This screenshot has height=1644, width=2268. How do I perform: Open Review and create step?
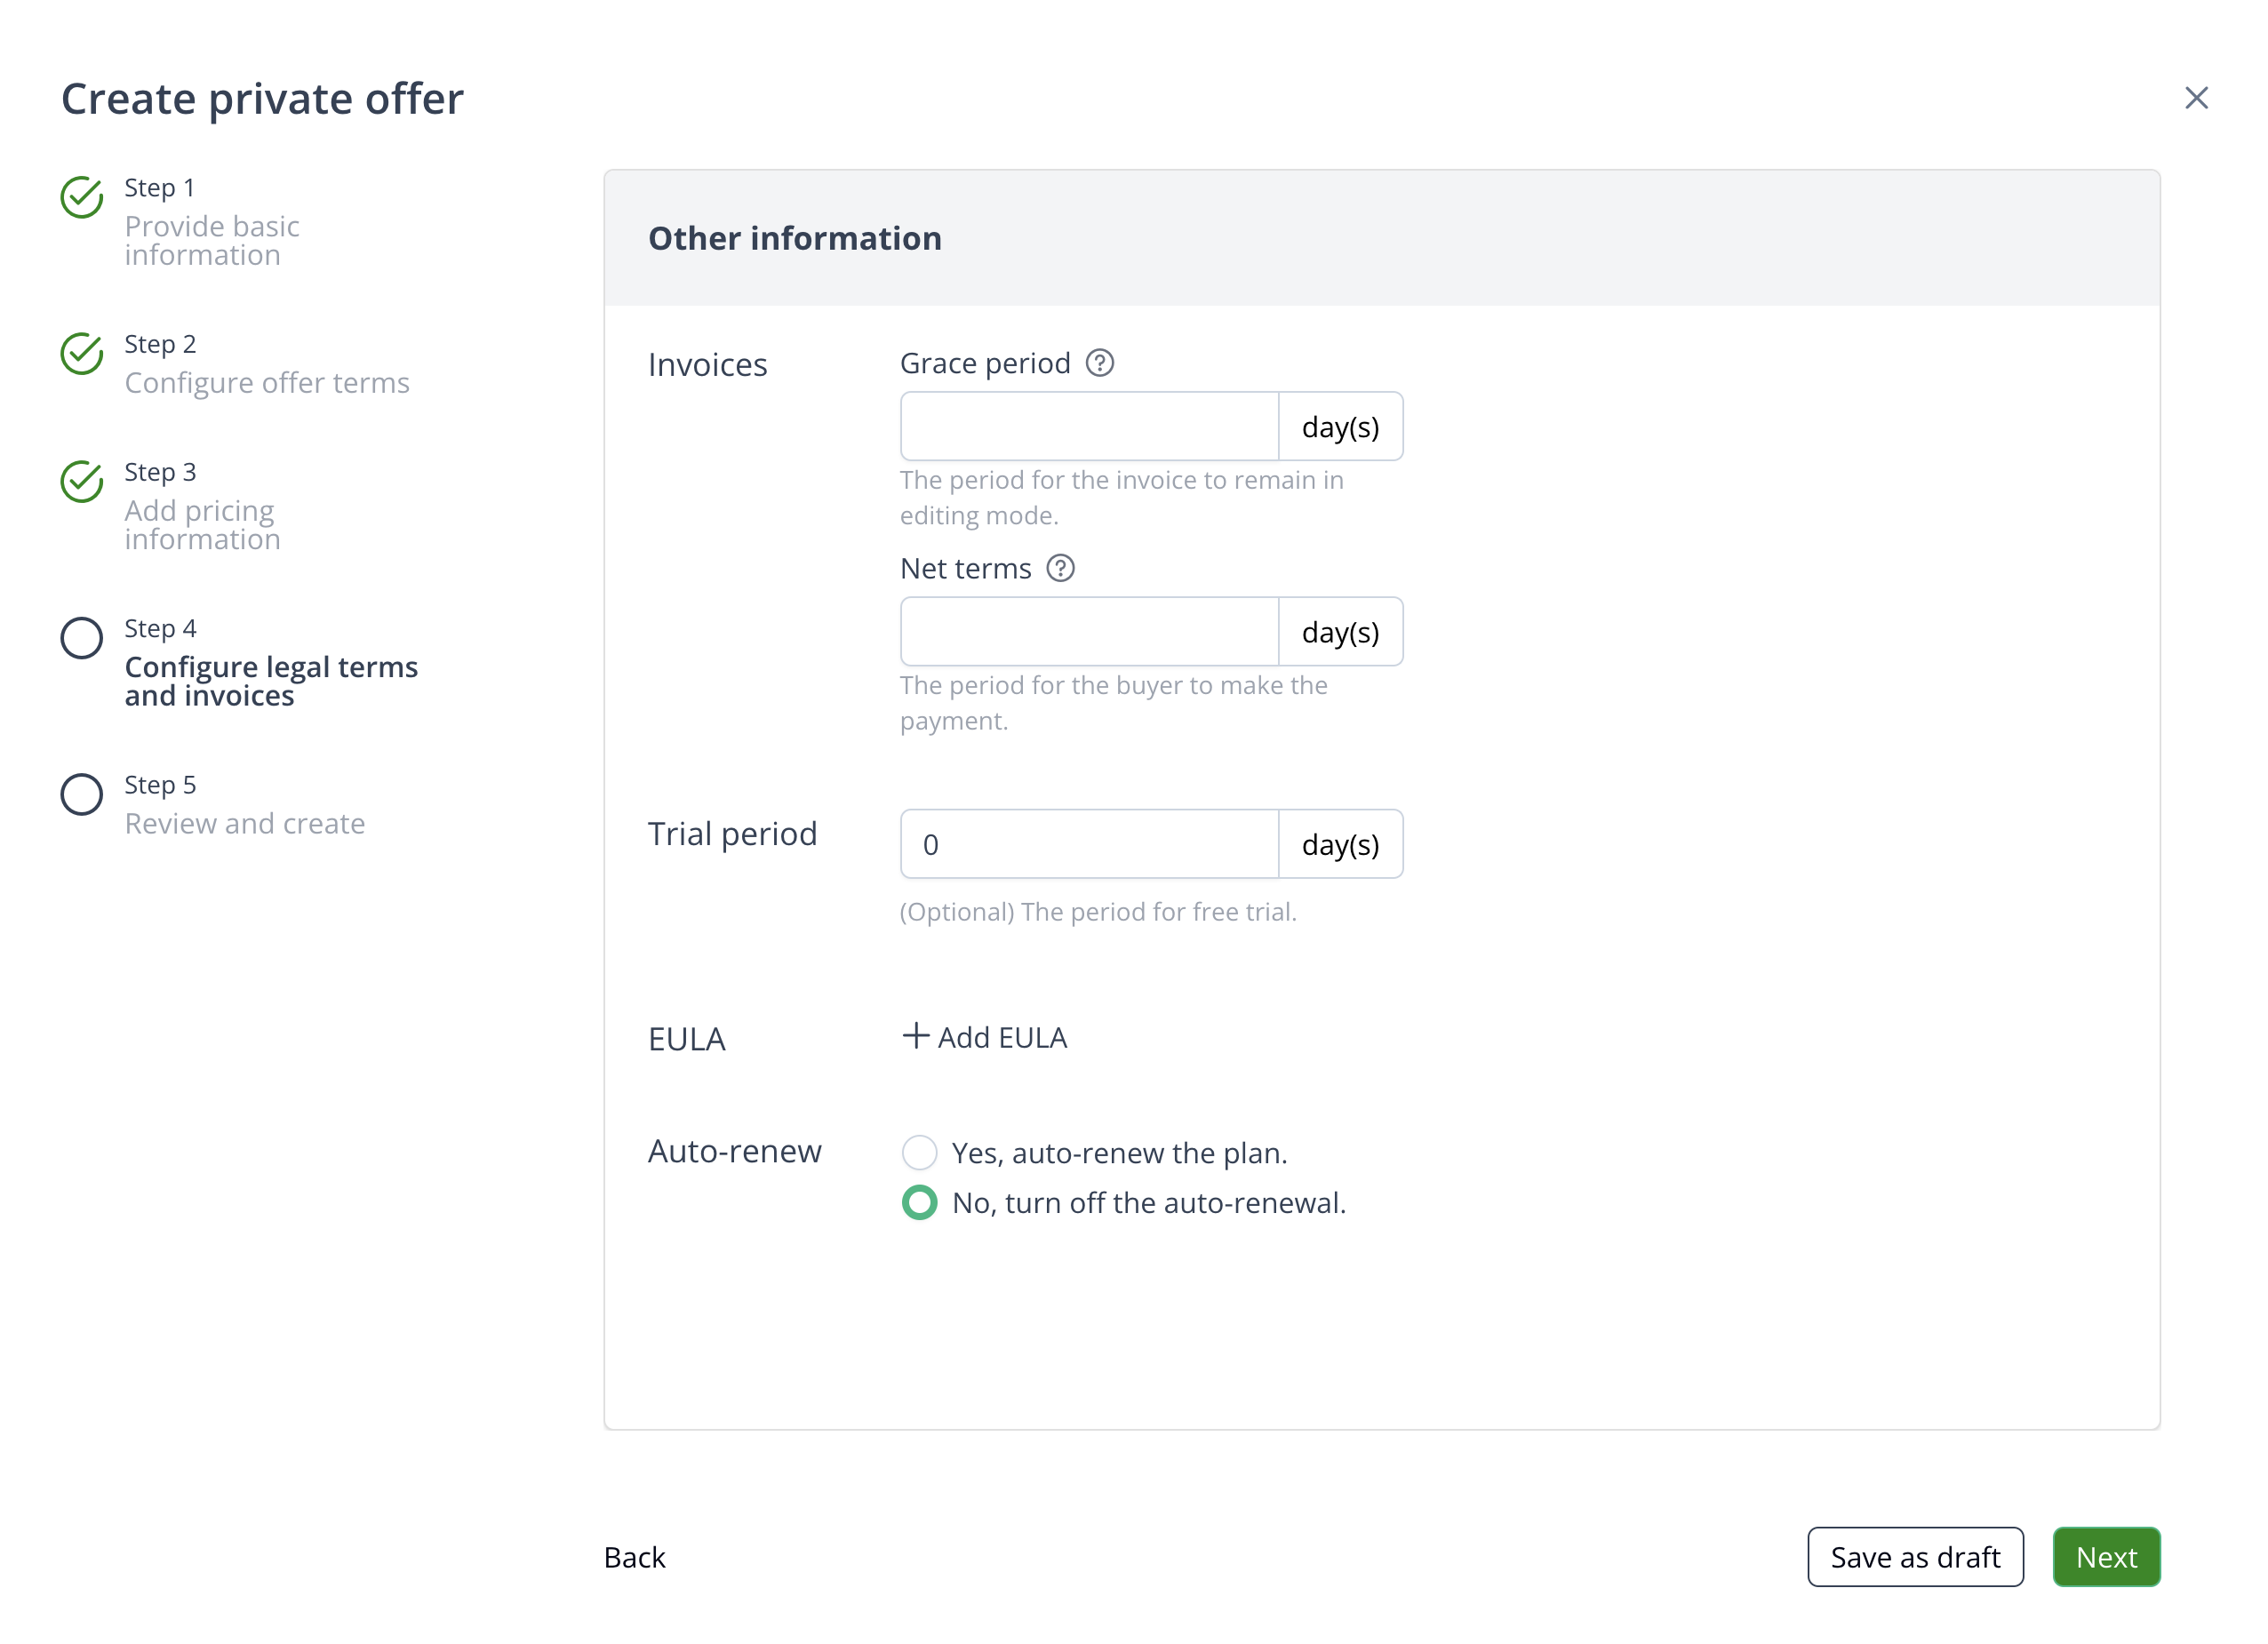[x=245, y=823]
